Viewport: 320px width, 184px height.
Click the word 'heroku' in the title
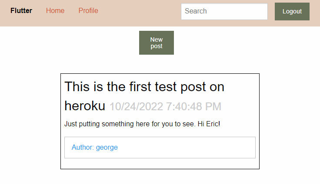click(x=85, y=106)
